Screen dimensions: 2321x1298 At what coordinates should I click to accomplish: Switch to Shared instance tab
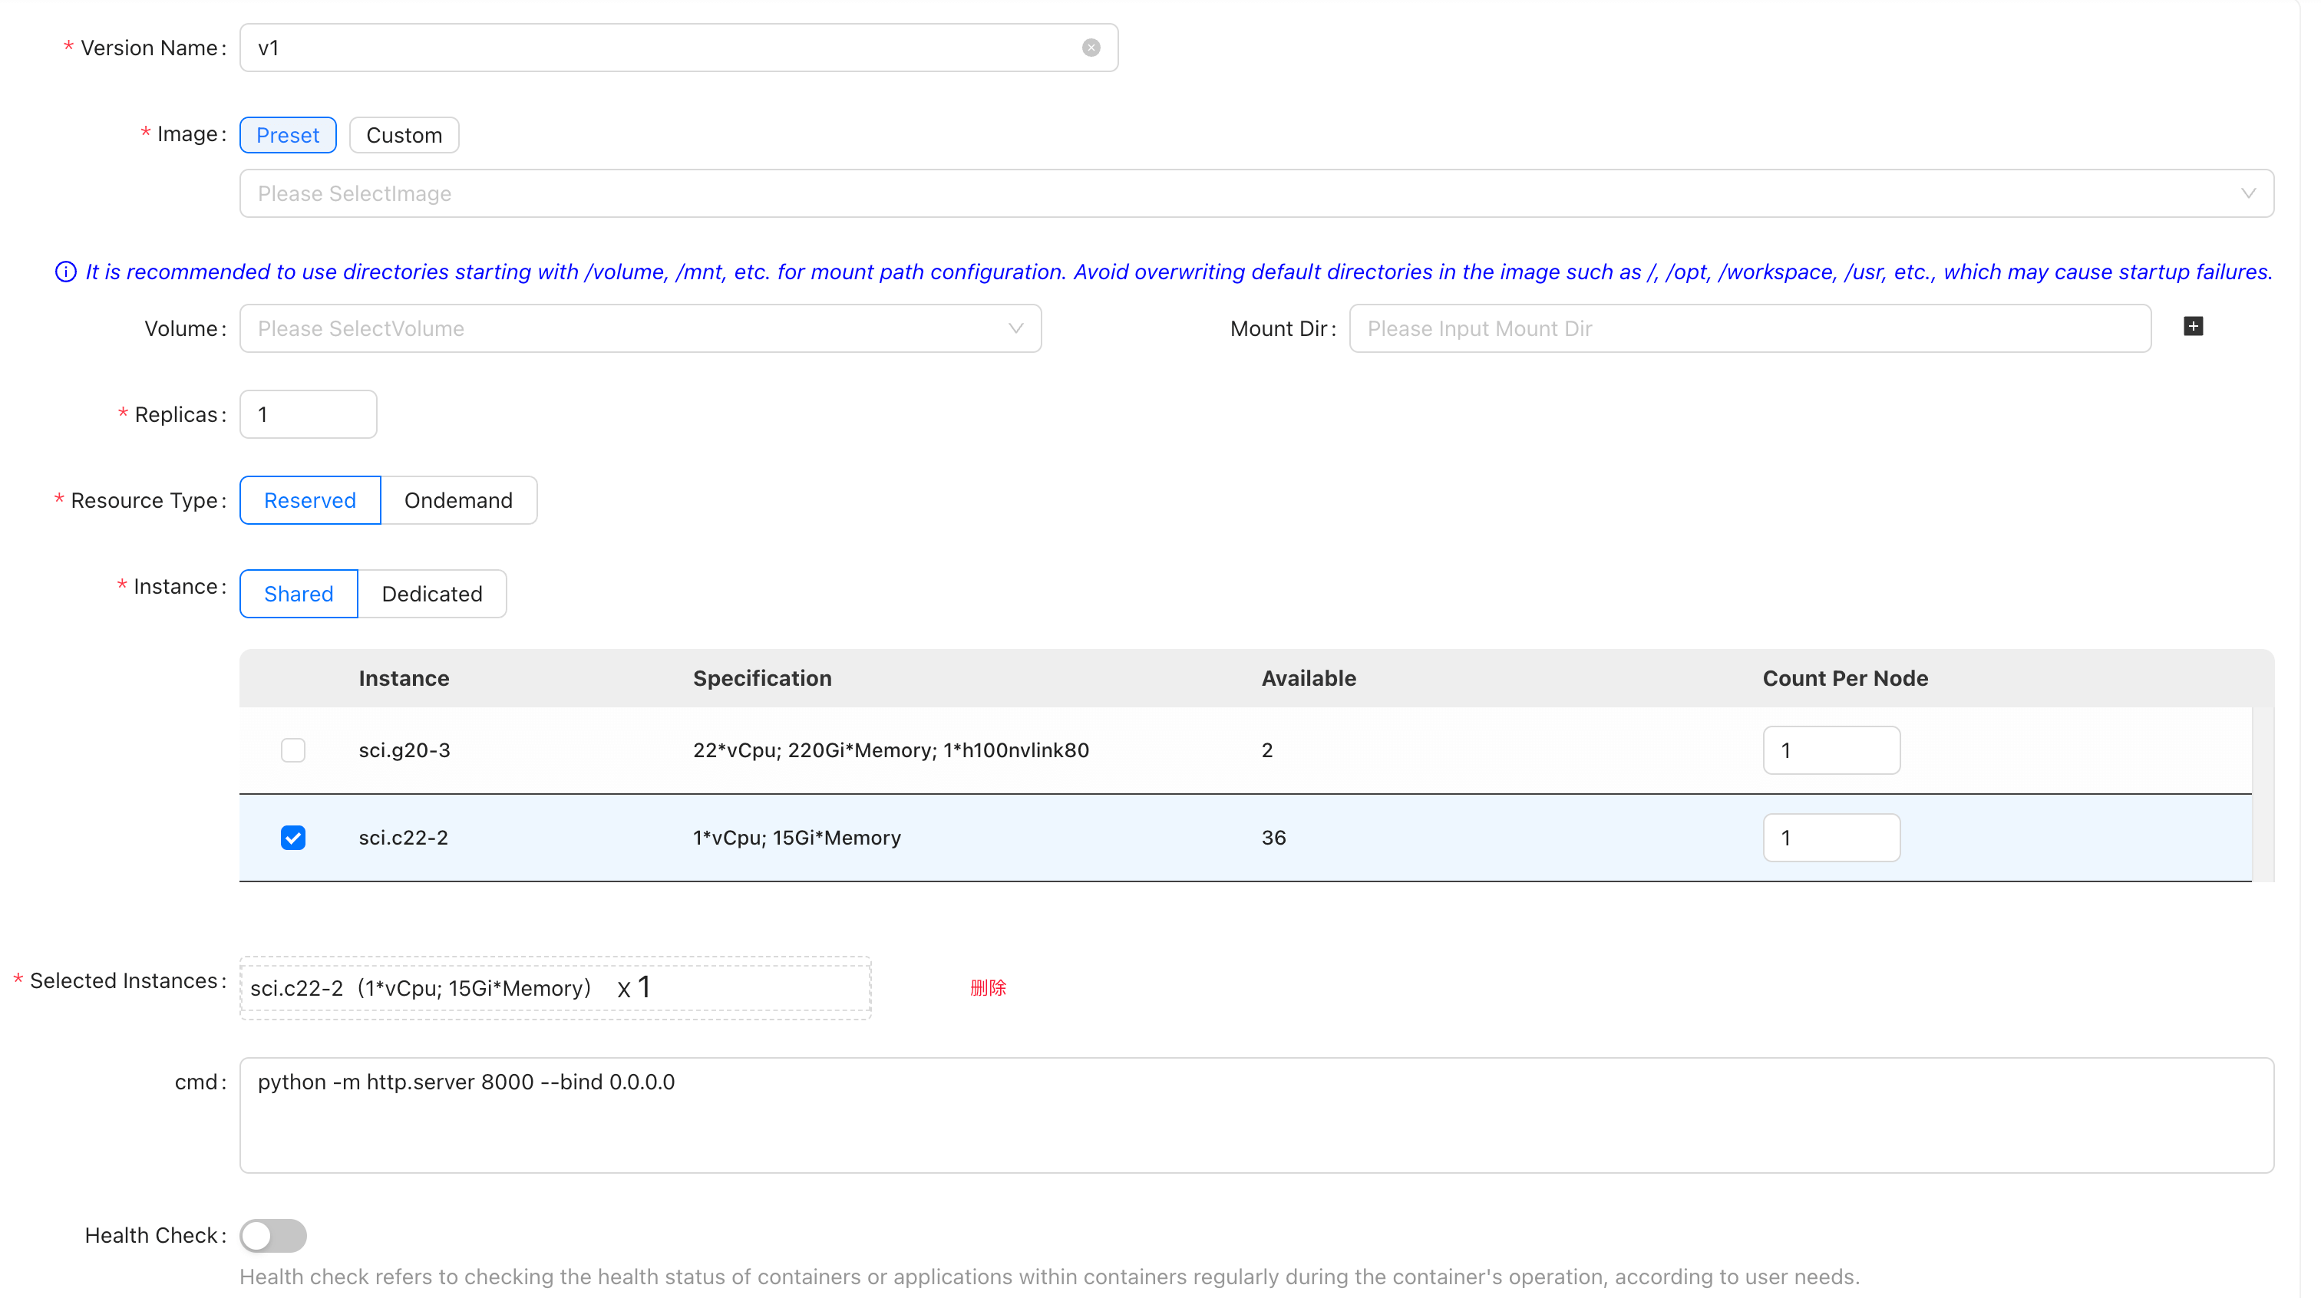coord(299,594)
